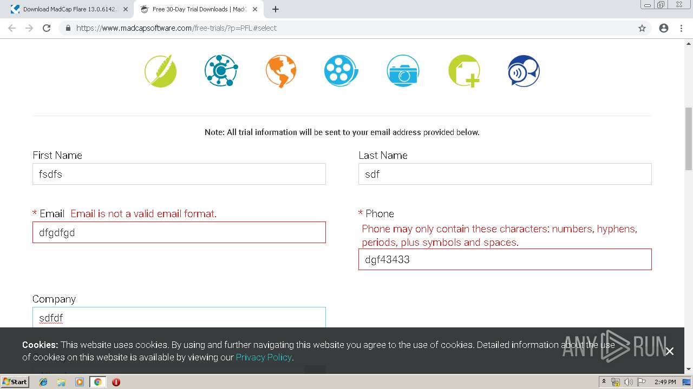Launch Internet Explorer from taskbar
Screen dimensions: 693x389
pyautogui.click(x=43, y=381)
